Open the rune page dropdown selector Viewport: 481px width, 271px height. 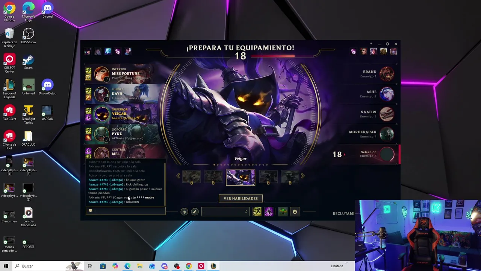[225, 212]
